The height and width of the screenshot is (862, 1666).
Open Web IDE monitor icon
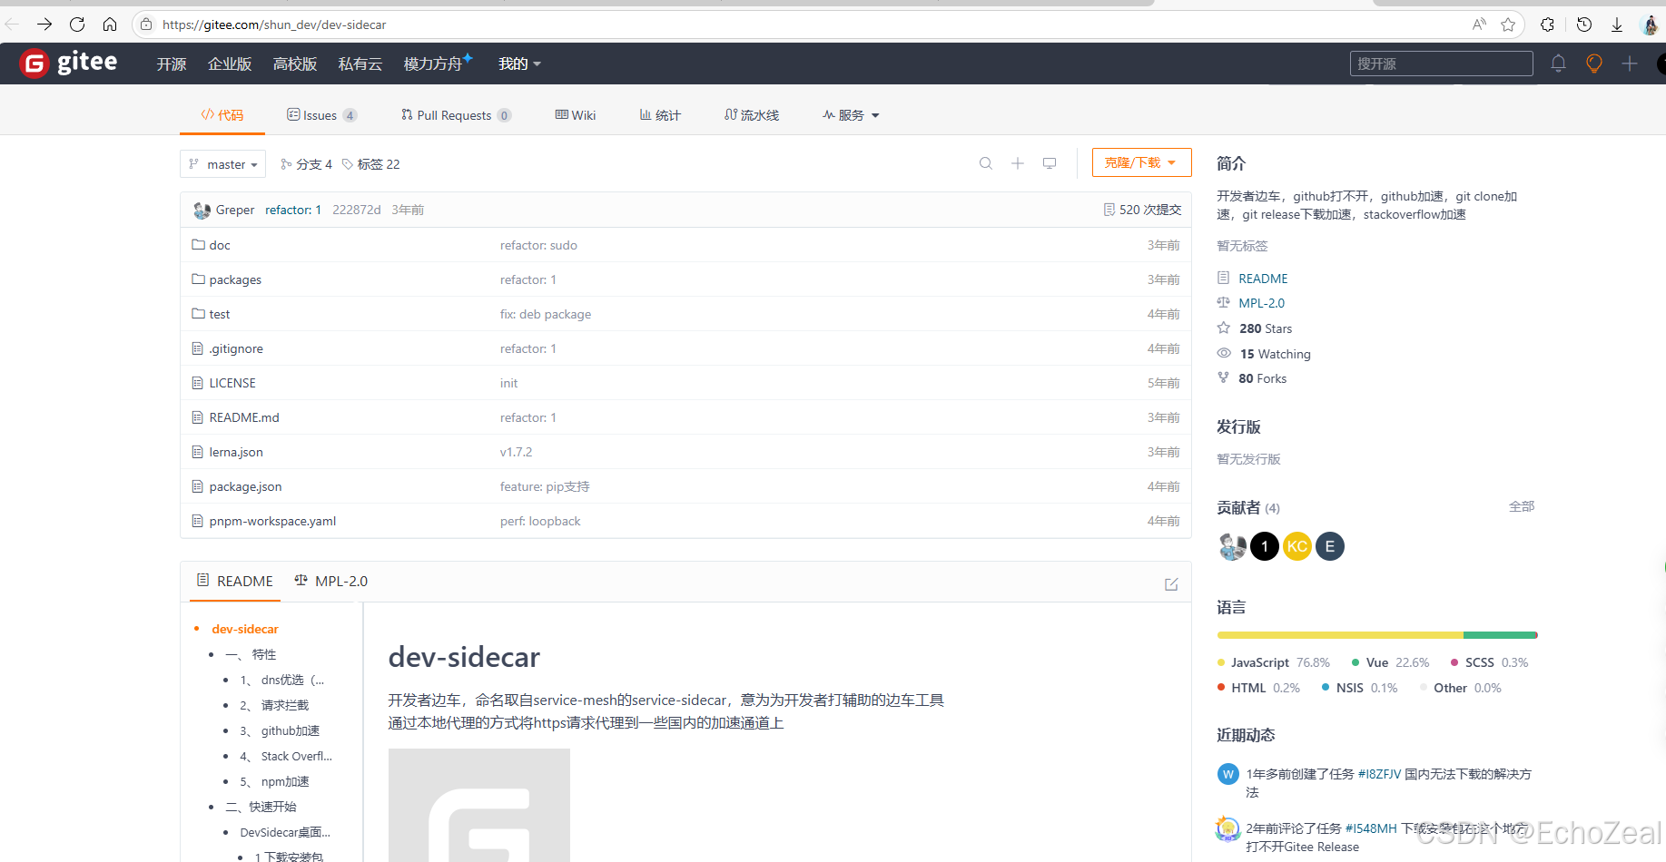[x=1050, y=163]
